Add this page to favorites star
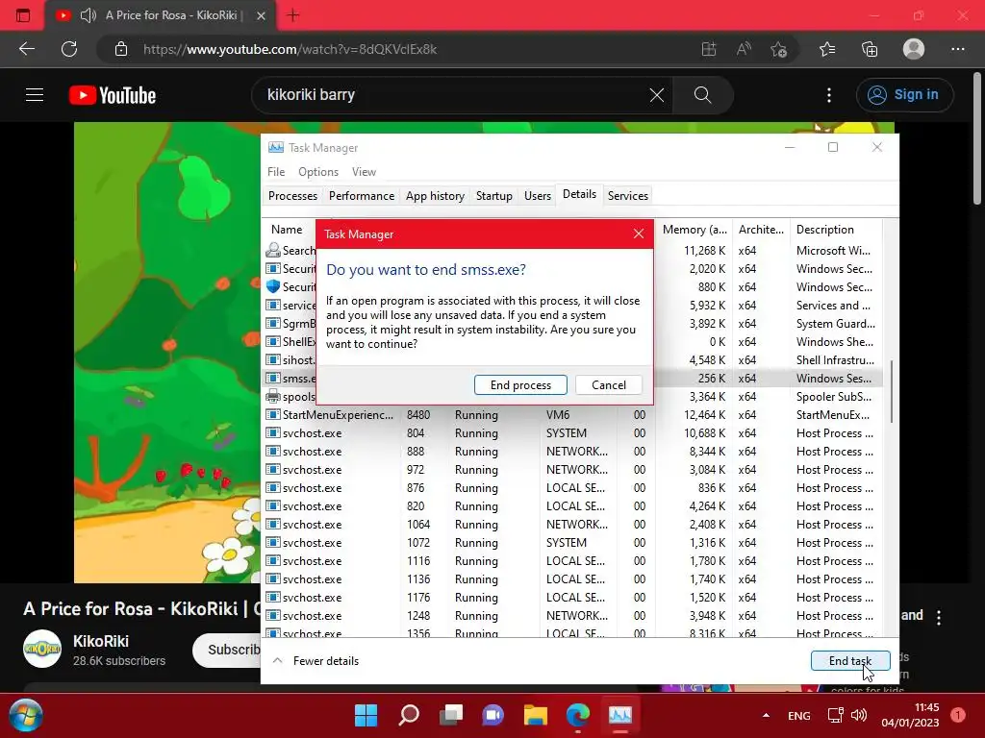Viewport: 985px width, 738px height. (x=779, y=49)
